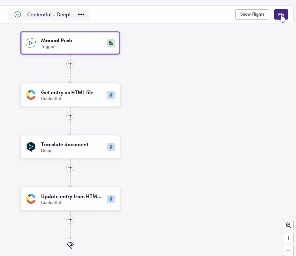Click the lightning badge on Translate document
The width and height of the screenshot is (296, 256).
(111, 147)
